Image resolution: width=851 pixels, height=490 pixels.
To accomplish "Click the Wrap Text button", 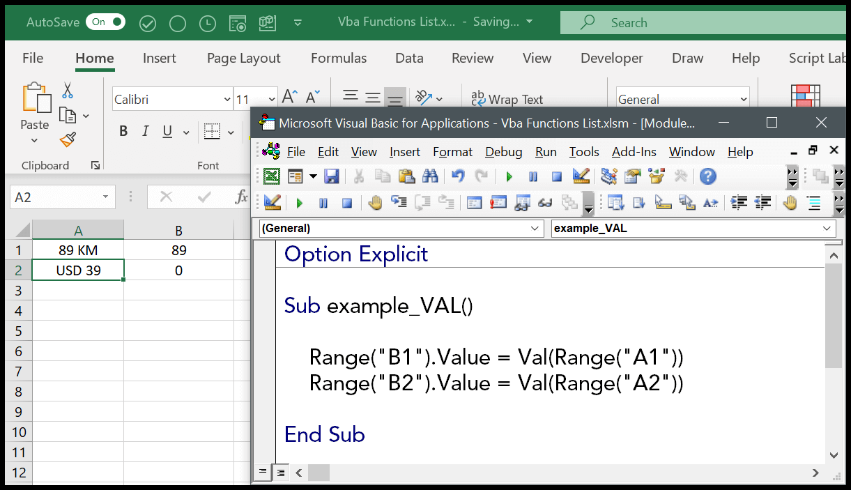I will point(507,100).
